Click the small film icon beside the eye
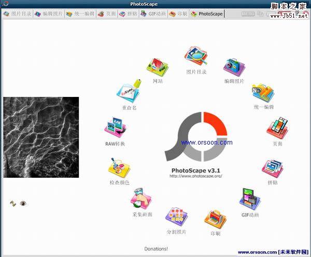The image size is (311, 257). point(13,203)
